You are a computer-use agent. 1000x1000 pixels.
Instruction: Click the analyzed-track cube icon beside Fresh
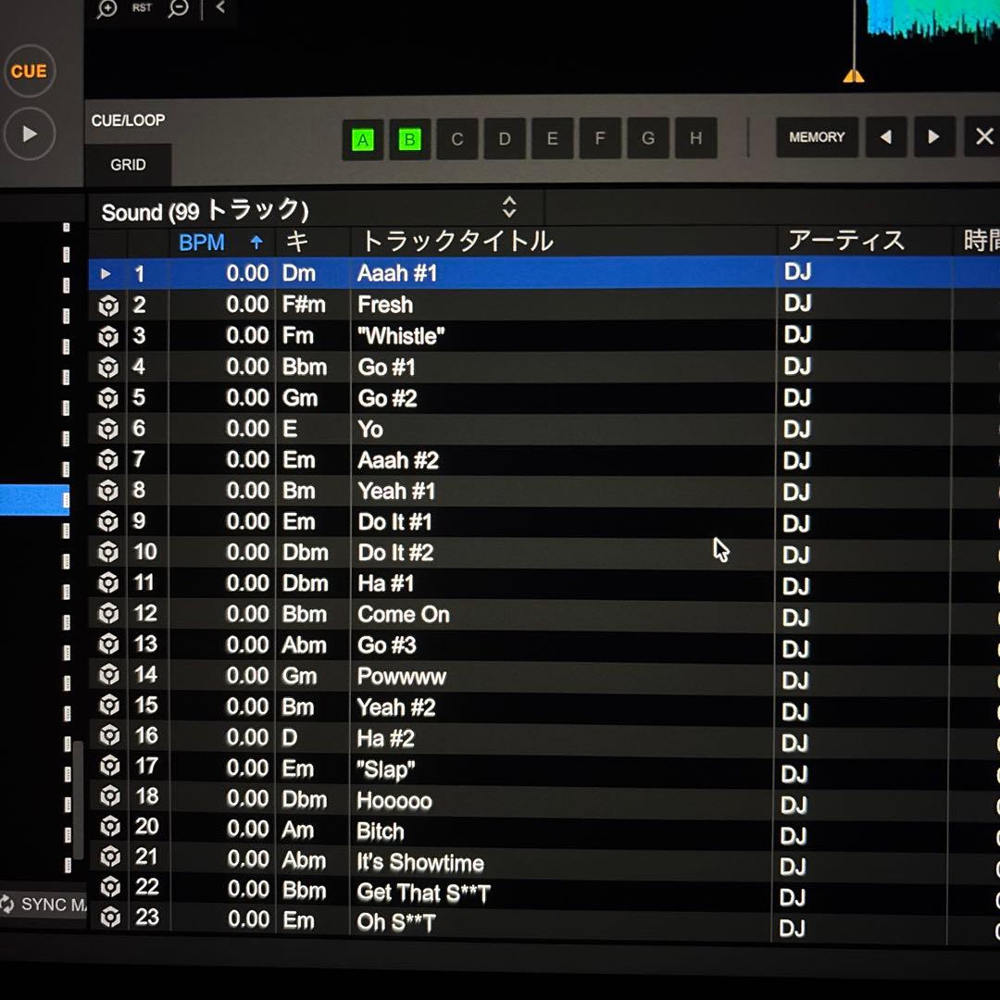108,305
